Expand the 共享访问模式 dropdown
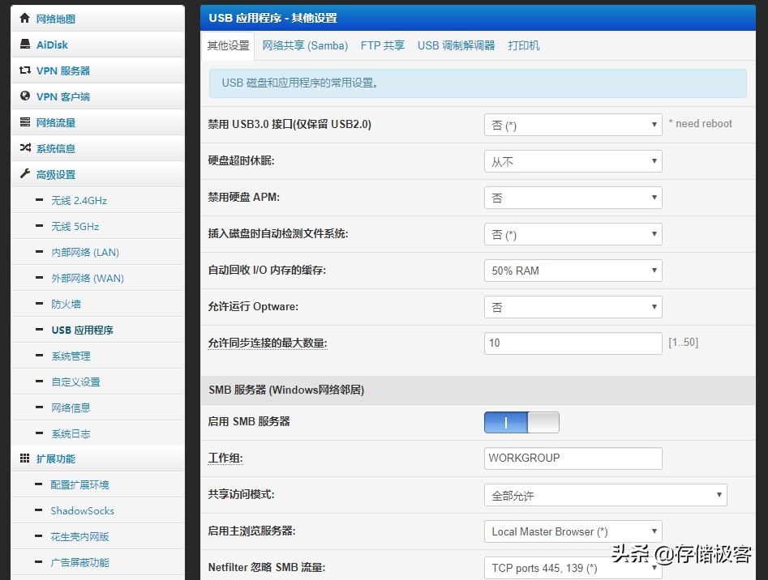This screenshot has width=768, height=580. pyautogui.click(x=605, y=495)
